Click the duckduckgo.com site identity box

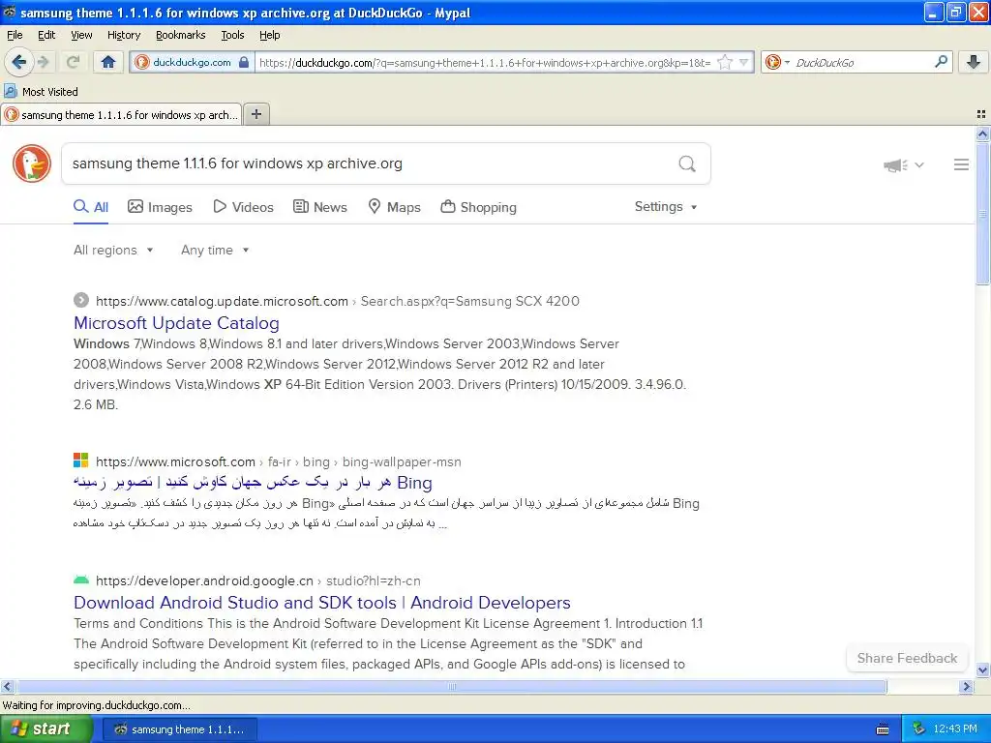(x=193, y=62)
